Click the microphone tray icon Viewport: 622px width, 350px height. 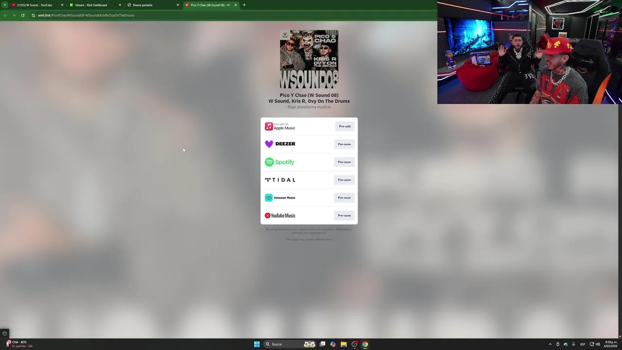point(573,344)
